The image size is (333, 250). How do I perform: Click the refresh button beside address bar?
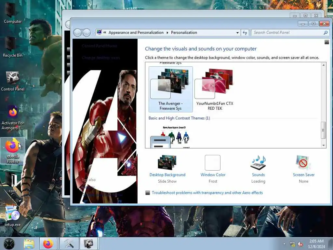click(x=245, y=33)
